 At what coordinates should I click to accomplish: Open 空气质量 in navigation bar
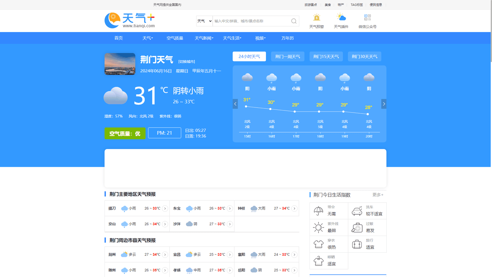175,38
